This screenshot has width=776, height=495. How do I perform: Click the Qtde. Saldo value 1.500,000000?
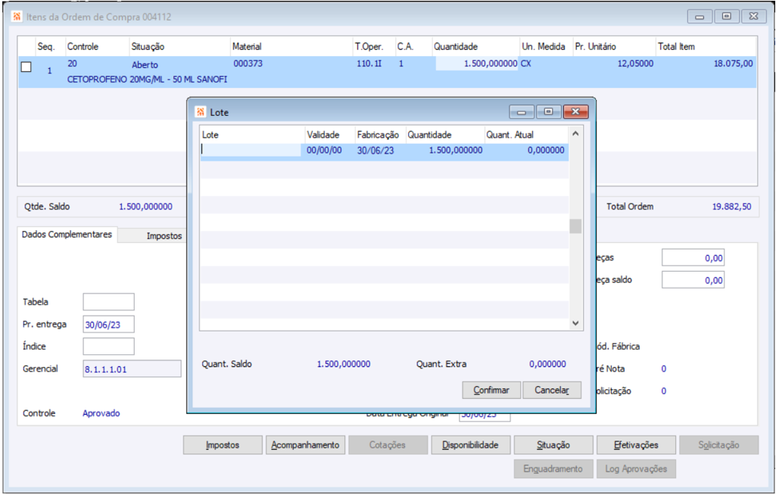coord(145,207)
